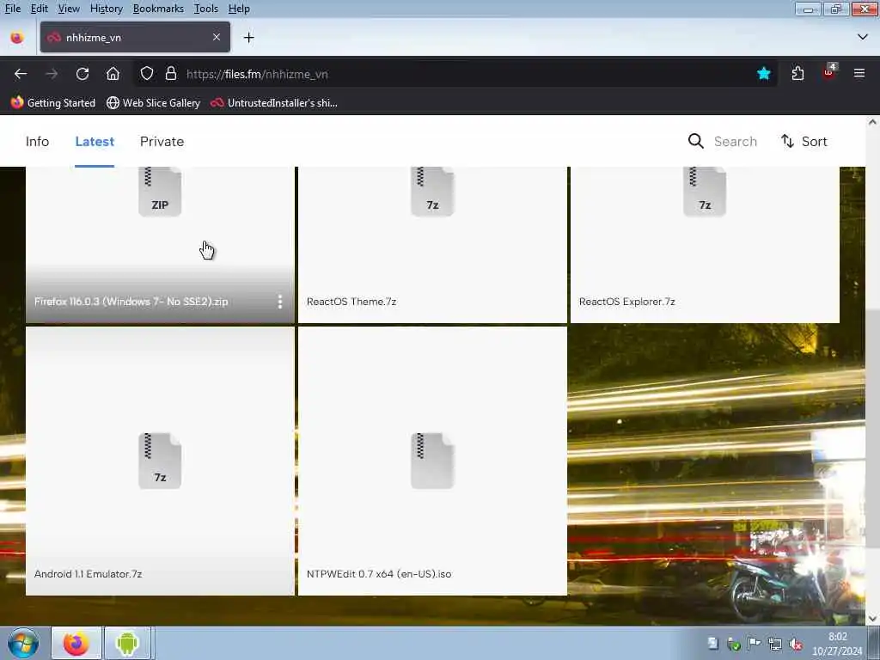
Task: Click the forward navigation arrow
Action: (52, 74)
